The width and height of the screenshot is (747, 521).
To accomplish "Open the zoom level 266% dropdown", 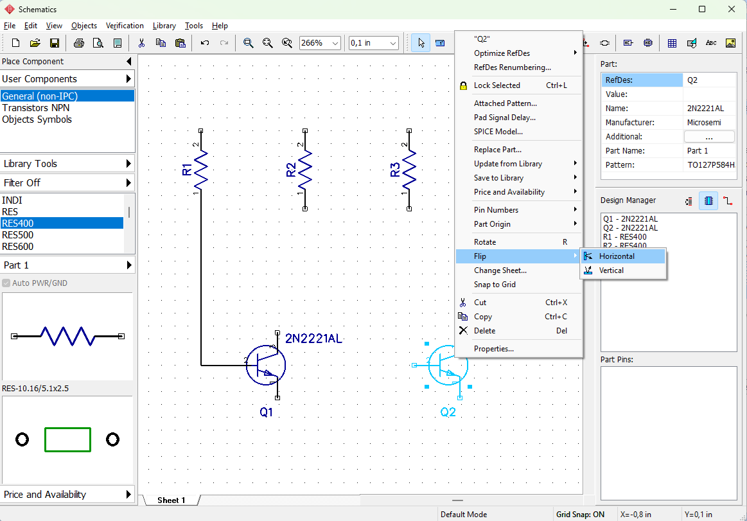I will point(335,43).
